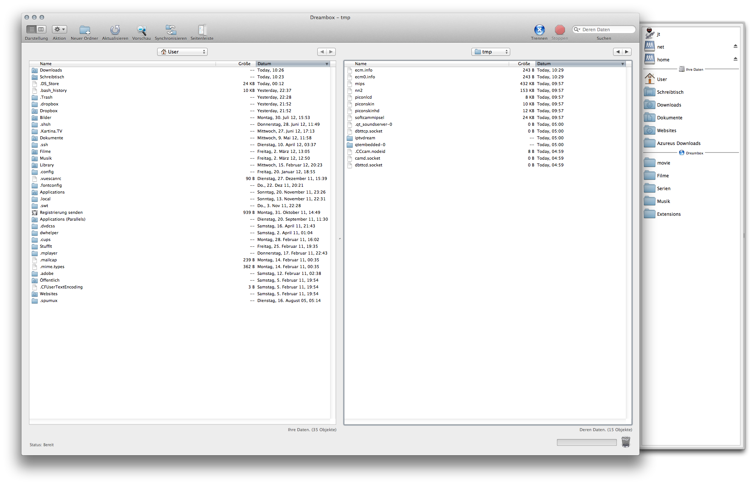Image resolution: width=751 pixels, height=485 pixels.
Task: Click the Synchronisieren toolbar icon
Action: [x=171, y=30]
